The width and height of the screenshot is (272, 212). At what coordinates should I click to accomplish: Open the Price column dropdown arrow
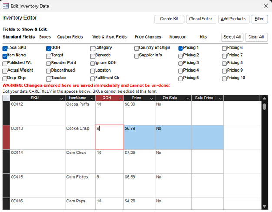[x=152, y=98]
